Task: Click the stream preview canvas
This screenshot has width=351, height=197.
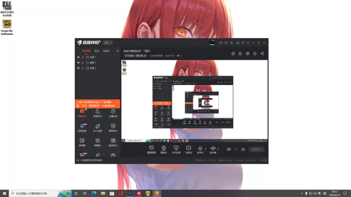Action: 194,101
